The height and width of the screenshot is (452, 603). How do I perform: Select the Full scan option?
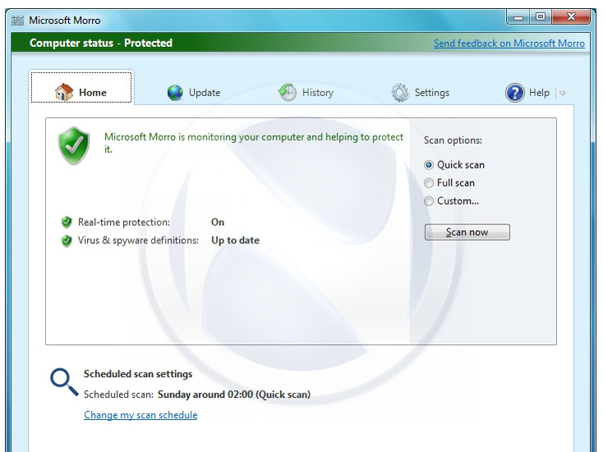449,183
